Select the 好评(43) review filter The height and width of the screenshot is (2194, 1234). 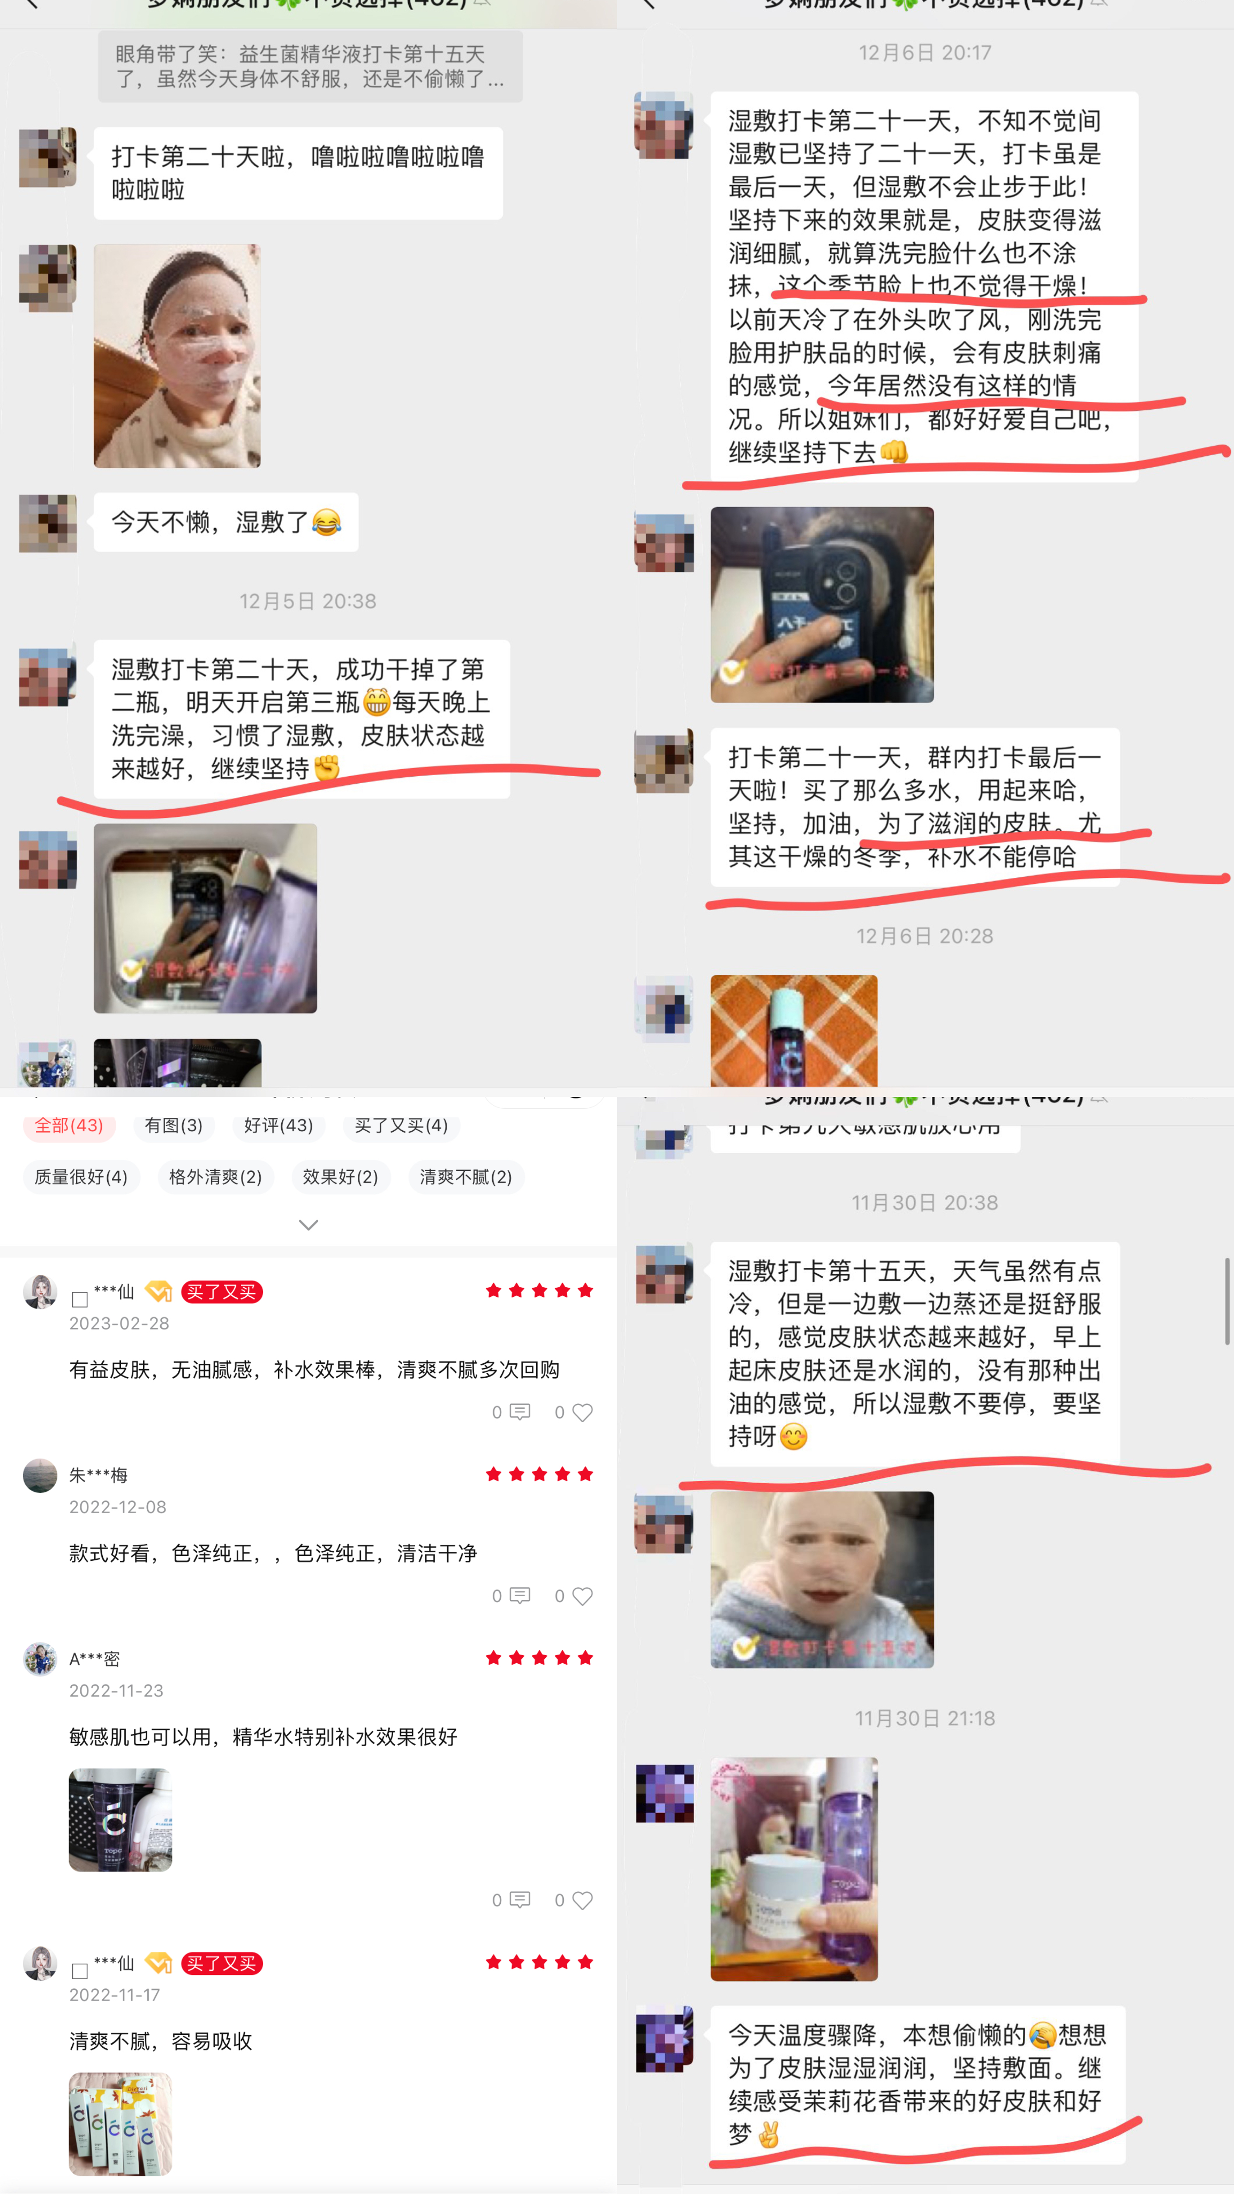click(279, 1125)
